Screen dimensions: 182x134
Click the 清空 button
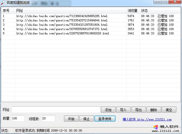(169, 110)
